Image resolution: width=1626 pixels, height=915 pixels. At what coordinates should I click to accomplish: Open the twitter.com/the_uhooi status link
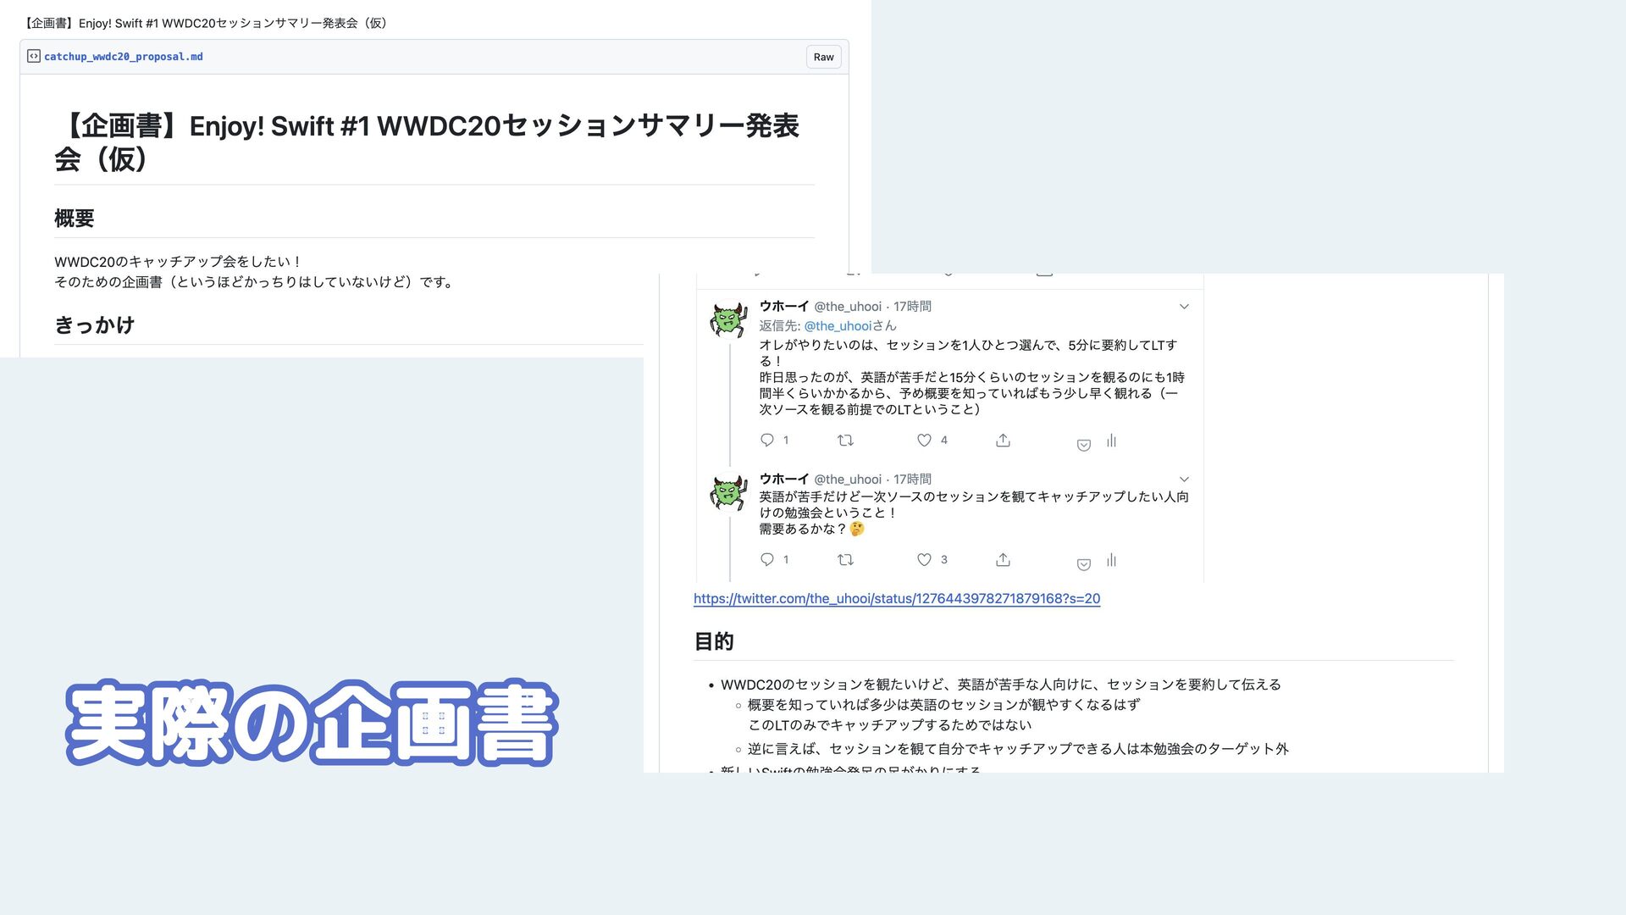coord(897,599)
